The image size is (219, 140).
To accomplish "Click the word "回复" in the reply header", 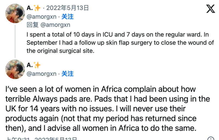I will [x=33, y=25].
